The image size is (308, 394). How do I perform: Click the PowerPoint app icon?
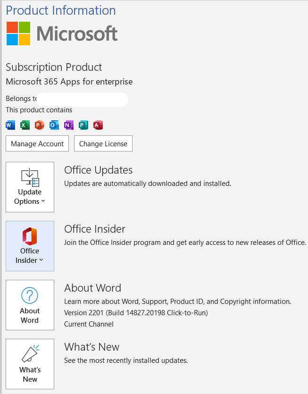click(40, 125)
